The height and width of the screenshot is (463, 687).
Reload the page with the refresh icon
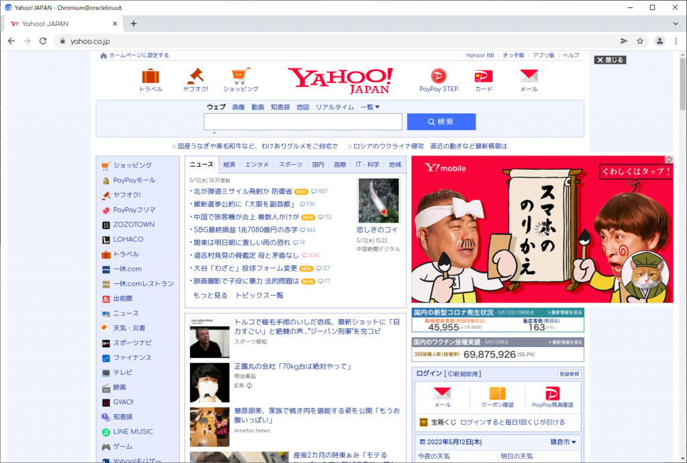pos(43,41)
